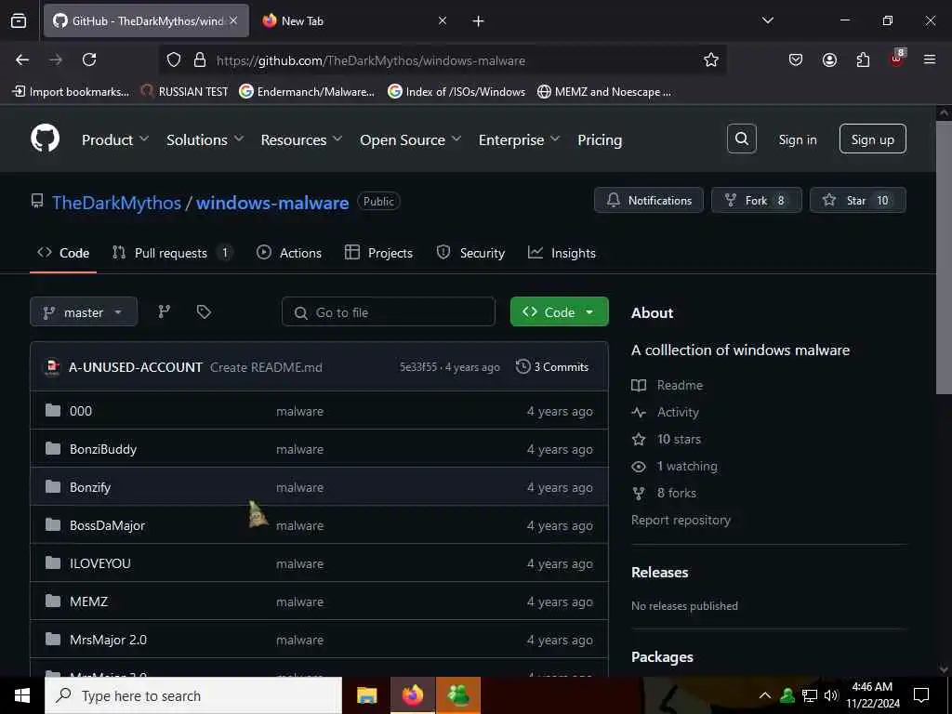Viewport: 952px width, 714px height.
Task: Open the tracking protection shield icon
Action: click(x=174, y=59)
